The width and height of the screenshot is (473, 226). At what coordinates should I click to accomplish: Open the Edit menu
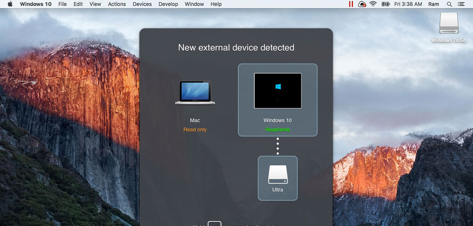point(78,4)
